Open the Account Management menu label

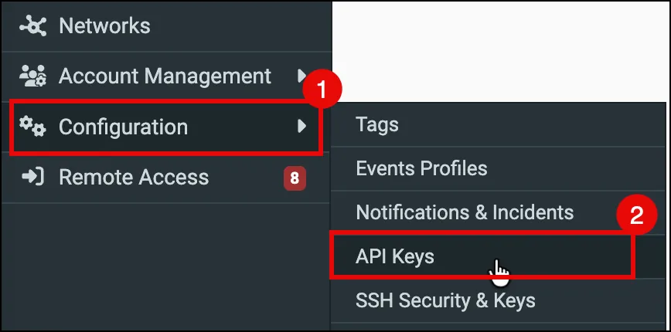point(165,76)
